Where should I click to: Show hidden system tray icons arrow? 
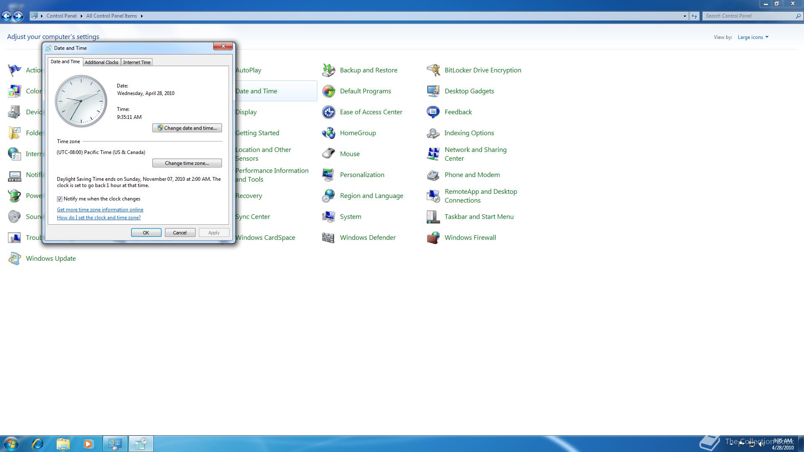(731, 444)
